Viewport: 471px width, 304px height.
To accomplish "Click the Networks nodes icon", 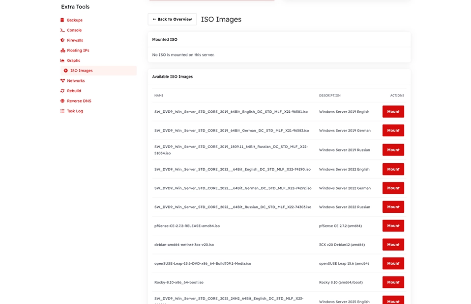I will [x=62, y=80].
